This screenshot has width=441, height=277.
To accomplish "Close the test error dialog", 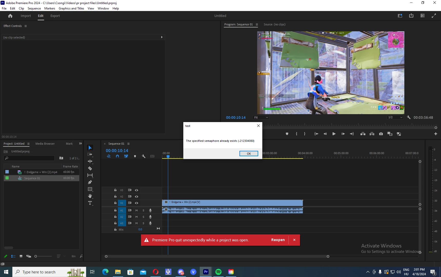I will point(258,126).
